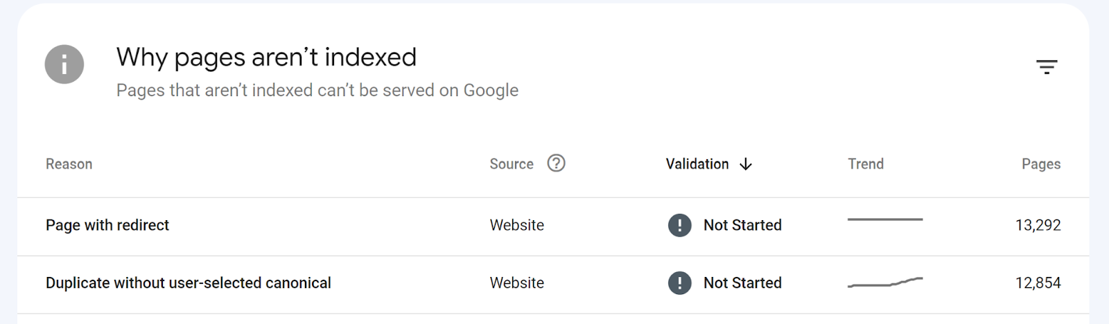1109x324 pixels.
Task: Open Duplicate without user-selected canonical row
Action: point(189,283)
